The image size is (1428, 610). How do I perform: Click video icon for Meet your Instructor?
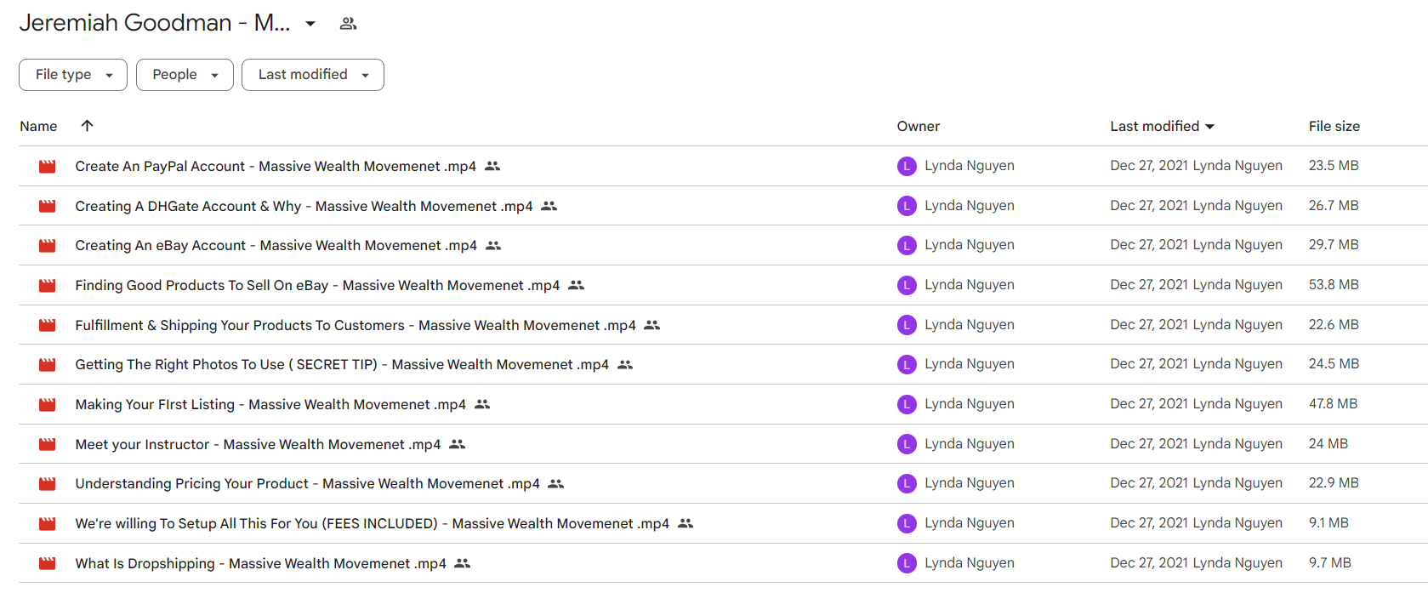click(x=48, y=444)
